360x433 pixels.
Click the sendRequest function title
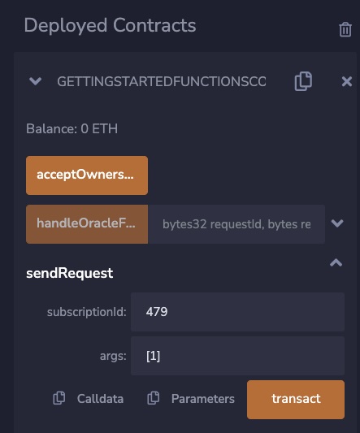[69, 273]
